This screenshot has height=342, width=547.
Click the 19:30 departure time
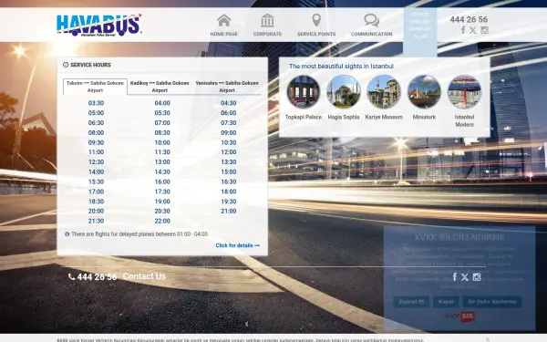point(229,202)
